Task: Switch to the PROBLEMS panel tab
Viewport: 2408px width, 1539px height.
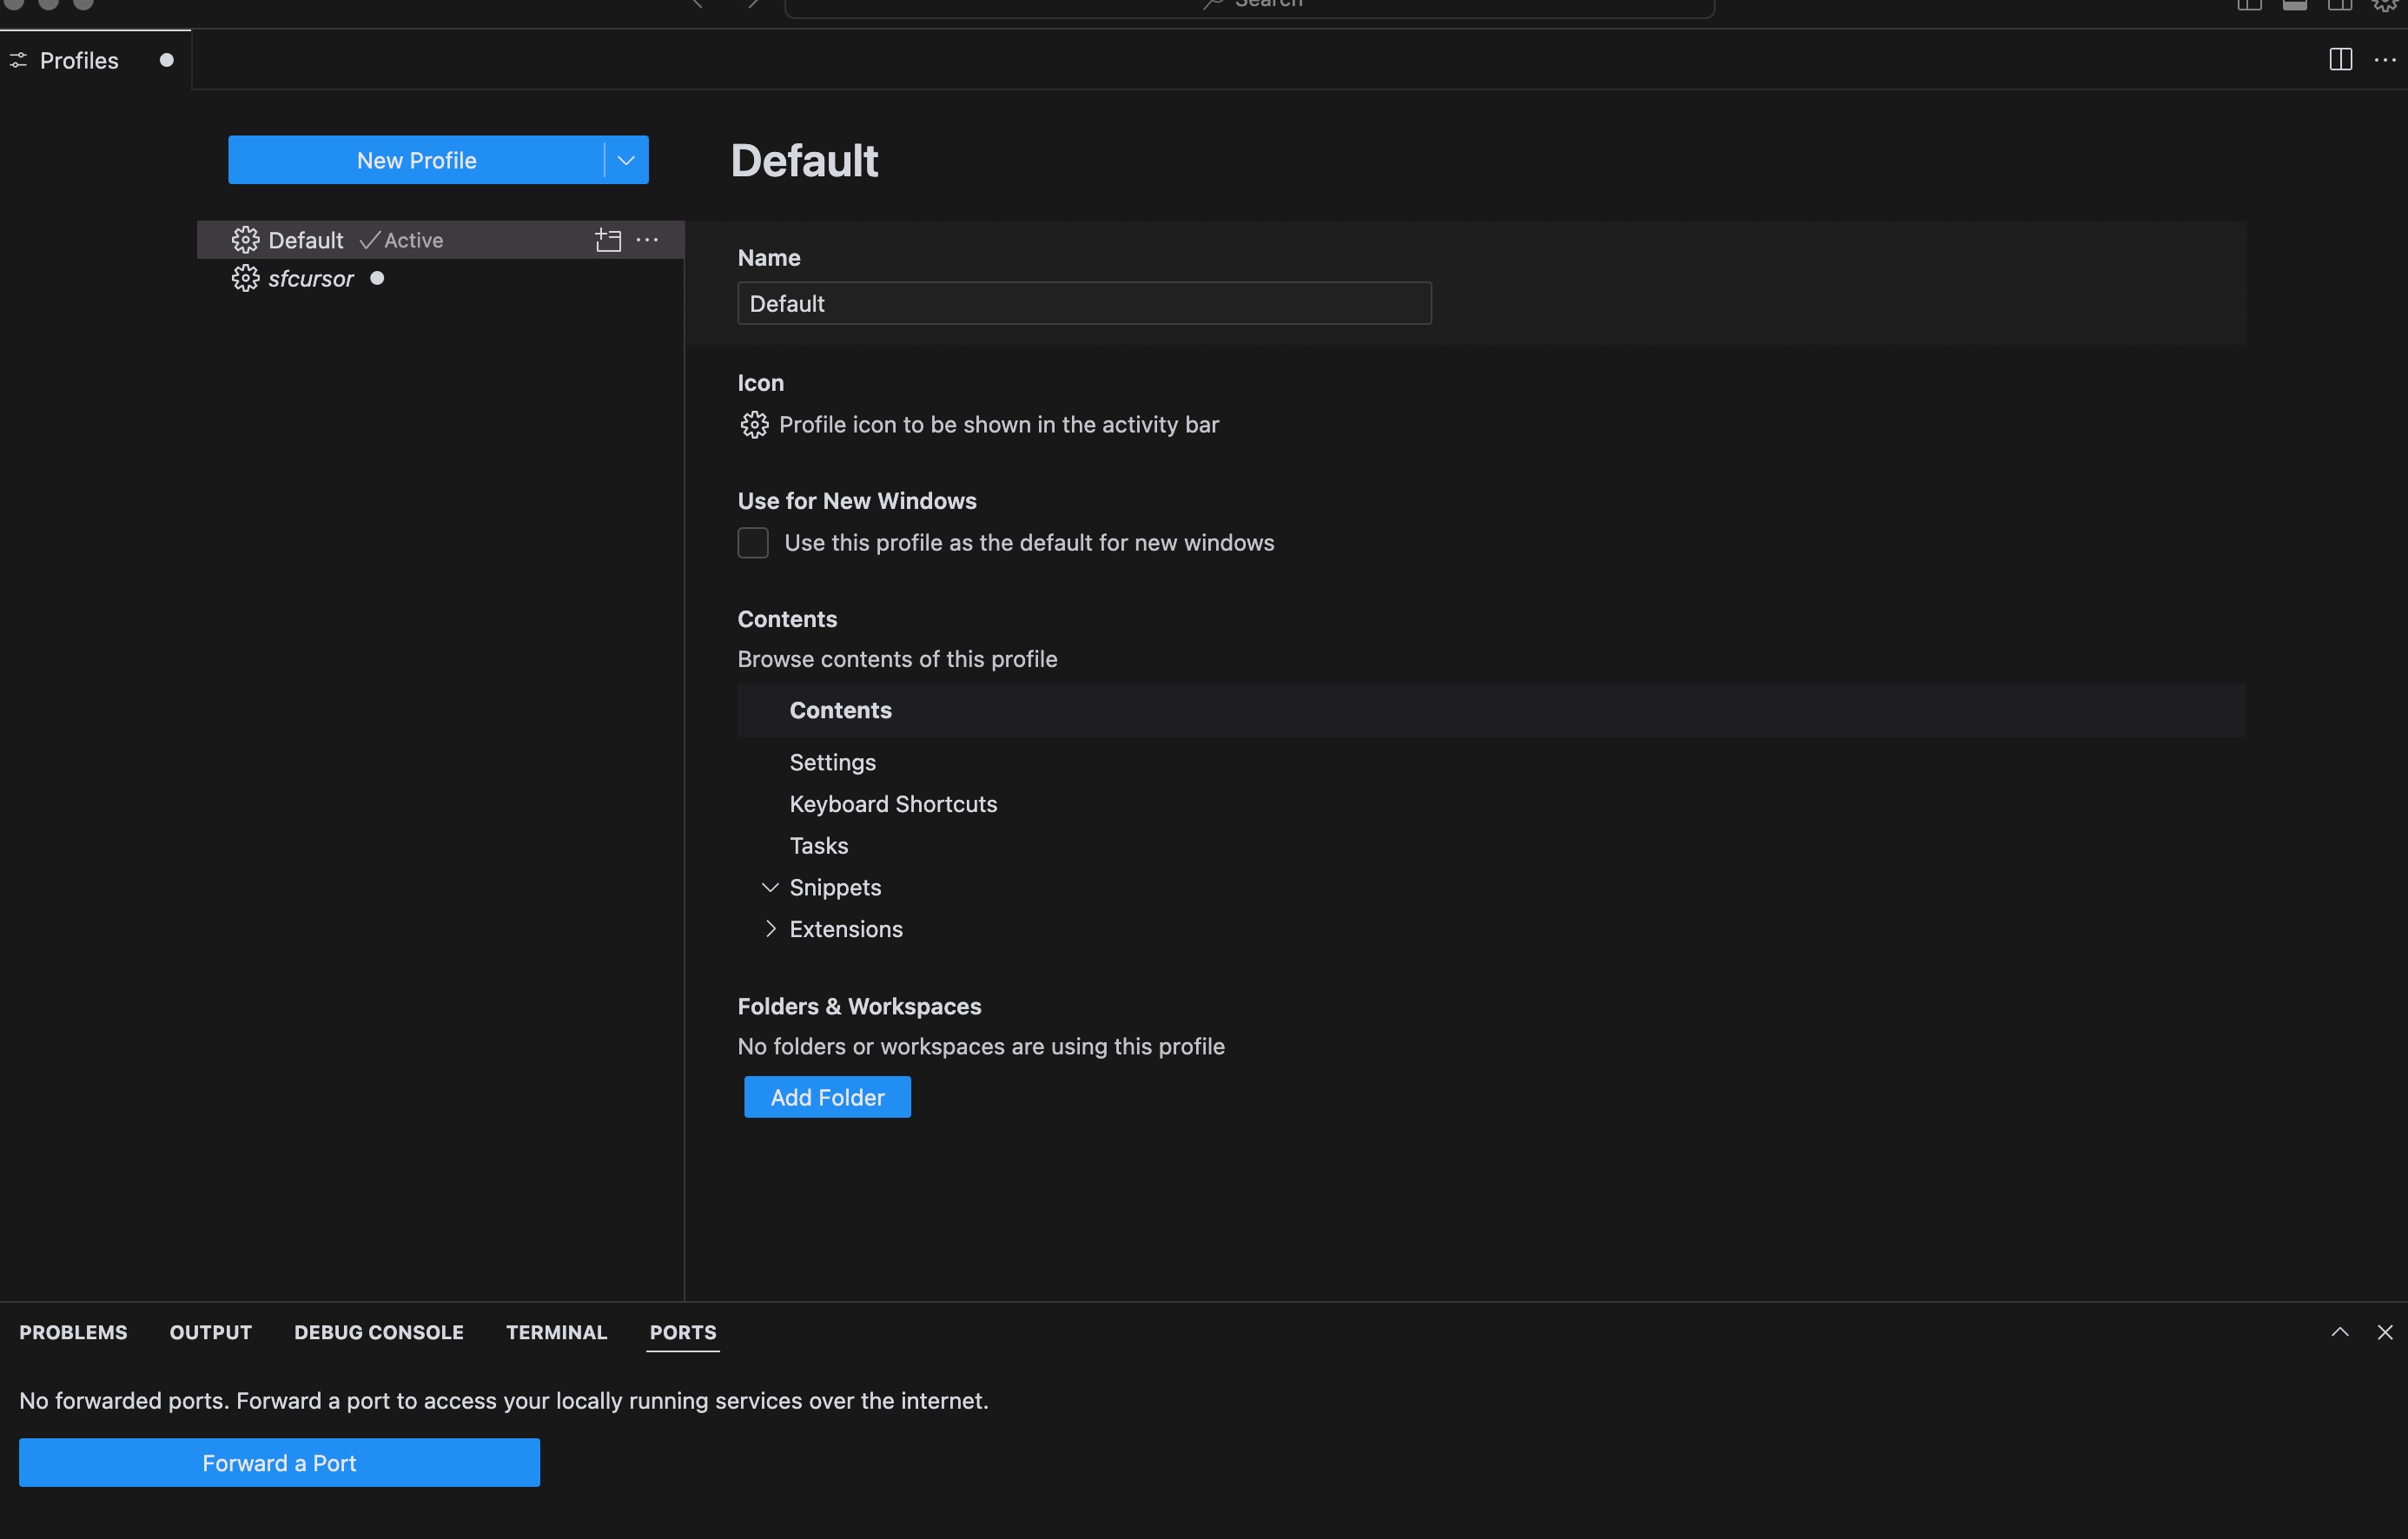Action: coord(73,1332)
